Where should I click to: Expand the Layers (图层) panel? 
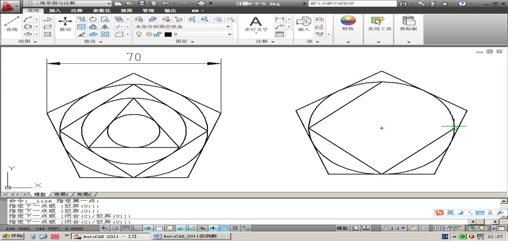point(185,42)
